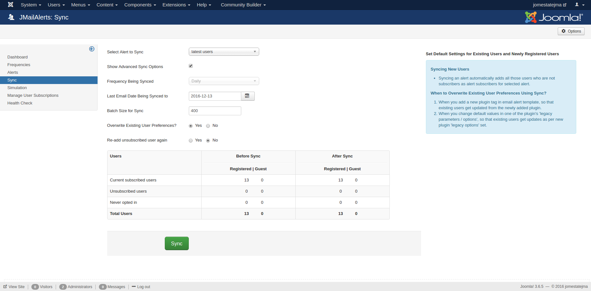Select Yes for Re-add unsubscribed user again
This screenshot has width=591, height=291.
191,141
